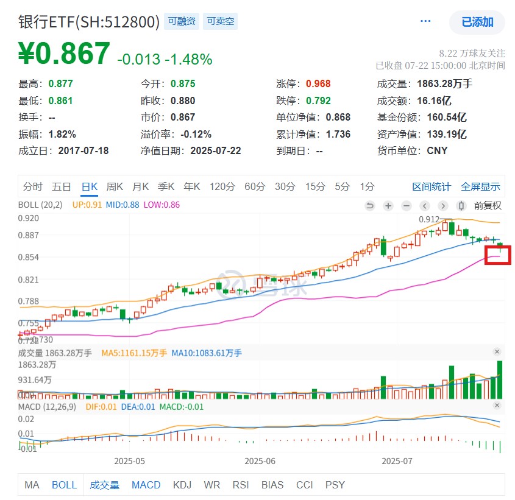Open the 前复权 adjustment dropdown

(486, 206)
